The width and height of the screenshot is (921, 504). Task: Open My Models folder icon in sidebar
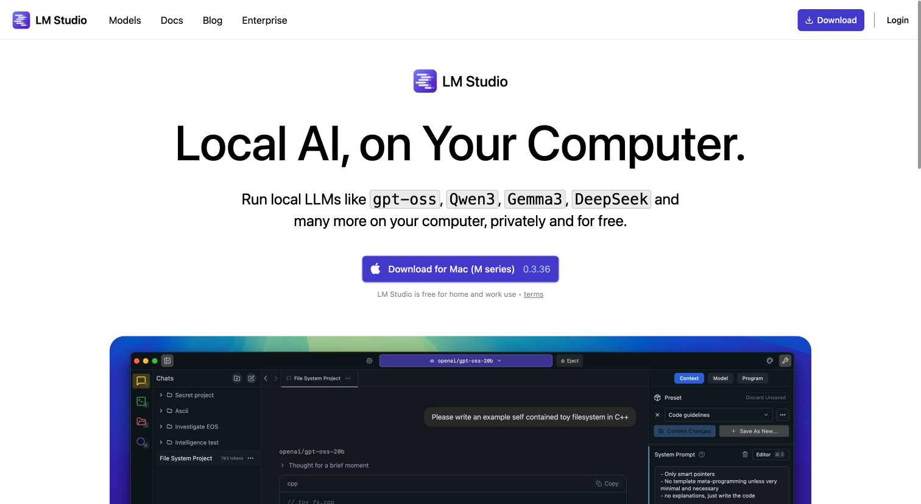(141, 421)
